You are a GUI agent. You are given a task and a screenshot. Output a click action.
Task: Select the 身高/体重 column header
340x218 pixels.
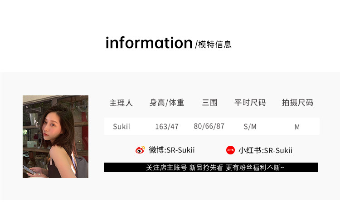tap(167, 103)
